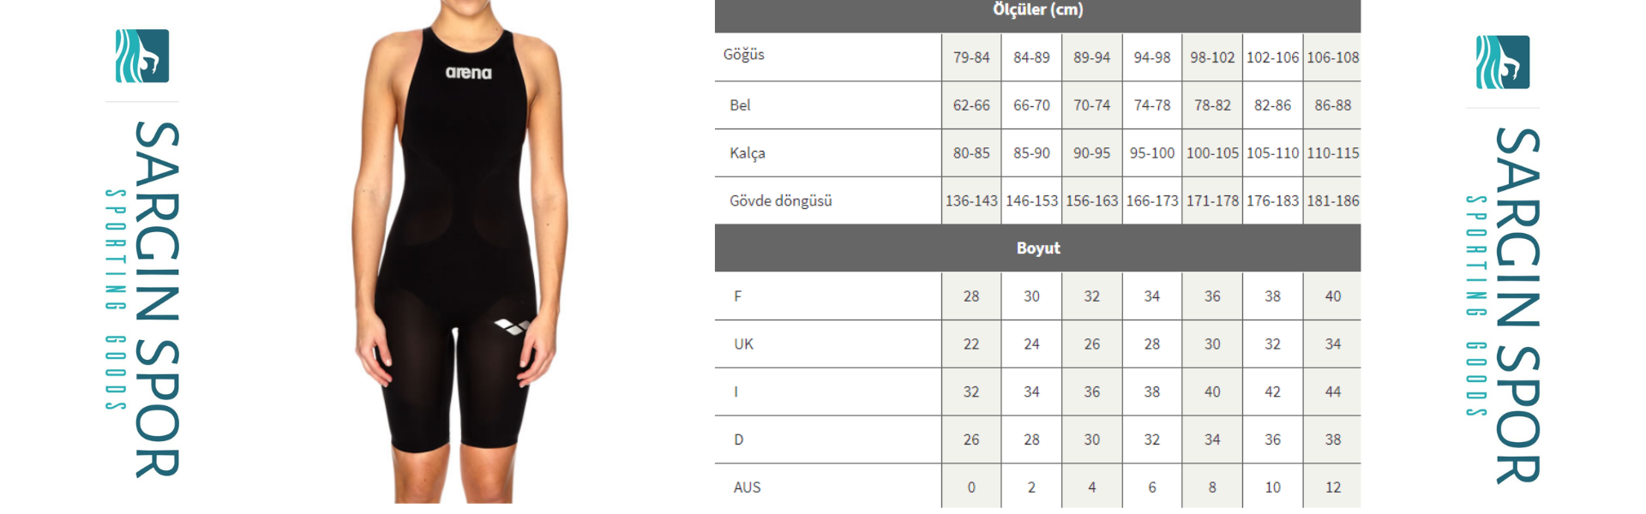Click the right Sargin Spor logo icon
This screenshot has height=514, width=1646.
[1503, 62]
